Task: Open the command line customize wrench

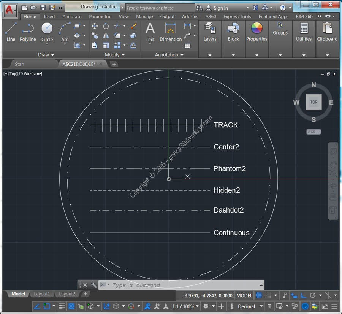Action: pyautogui.click(x=93, y=285)
